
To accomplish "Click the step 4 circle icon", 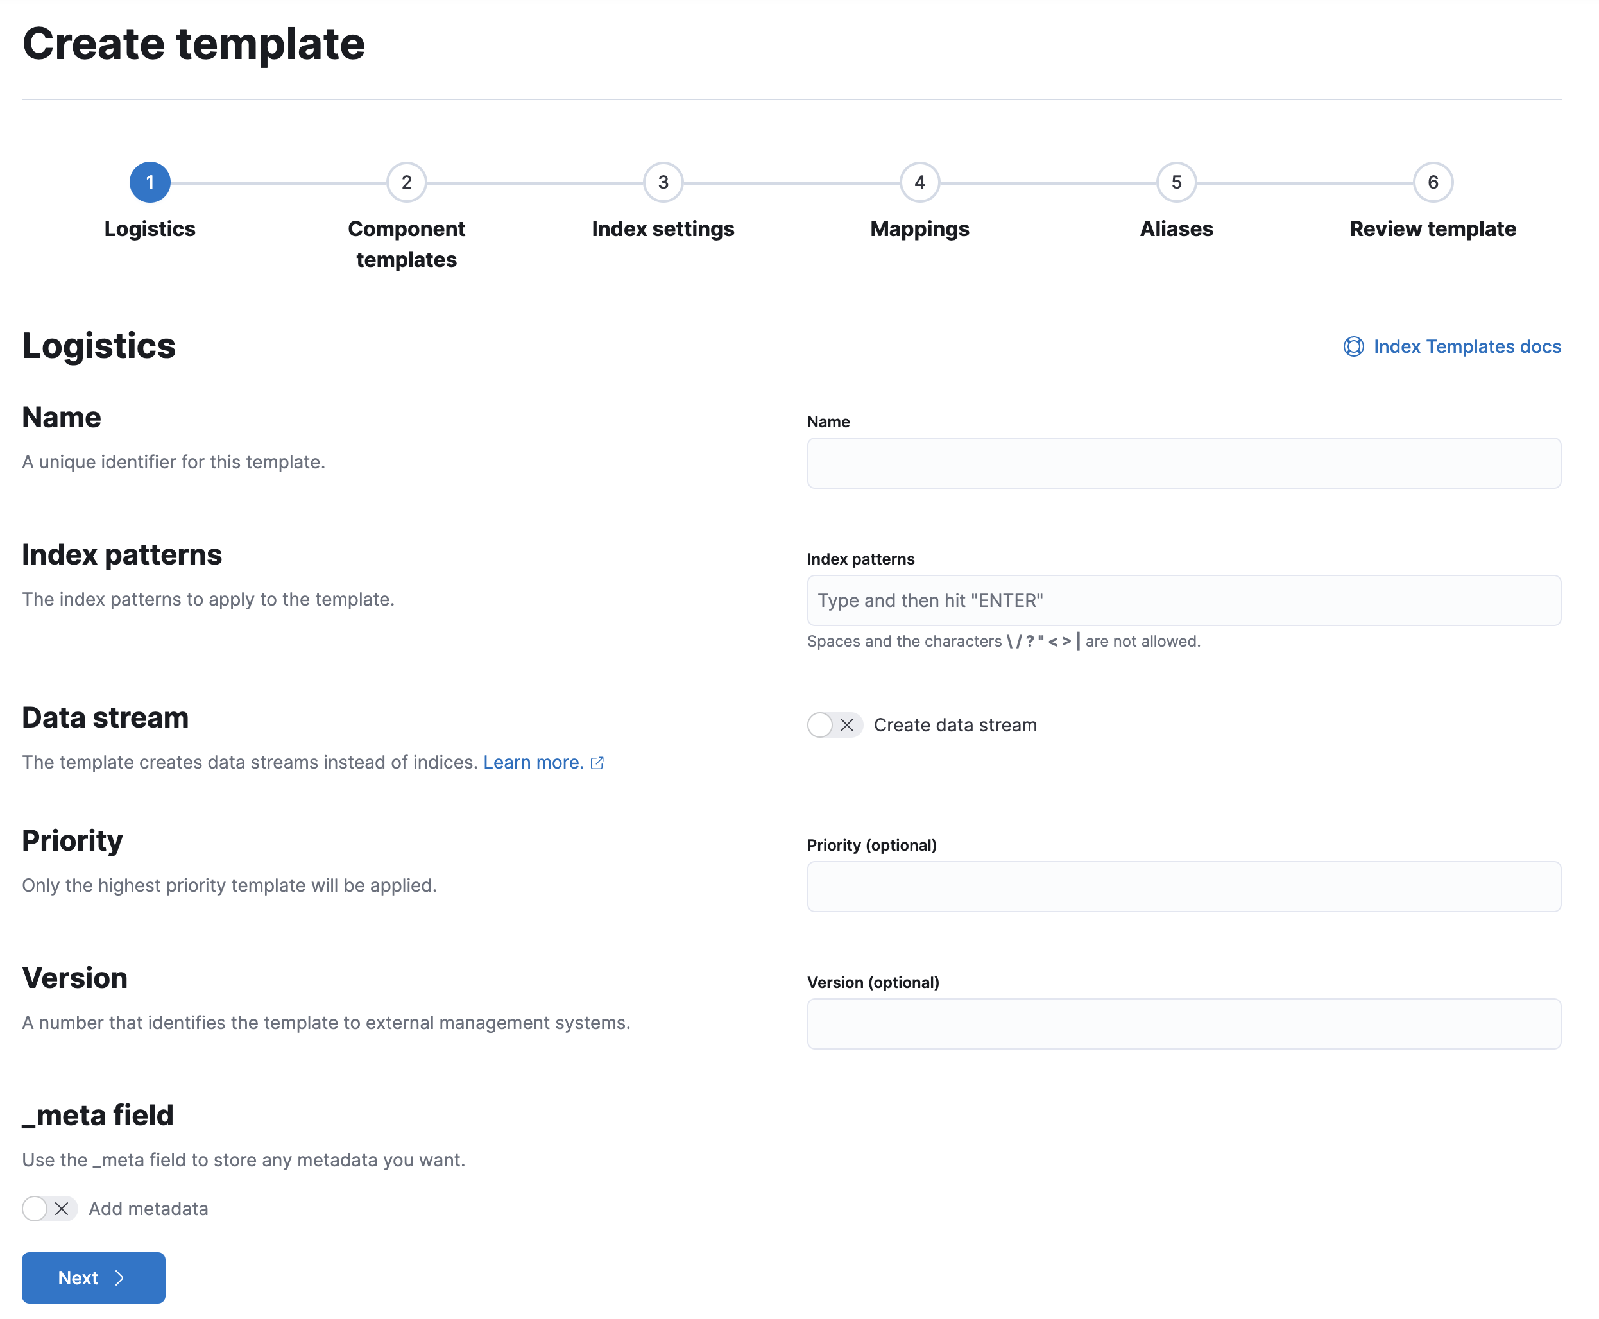I will (919, 182).
